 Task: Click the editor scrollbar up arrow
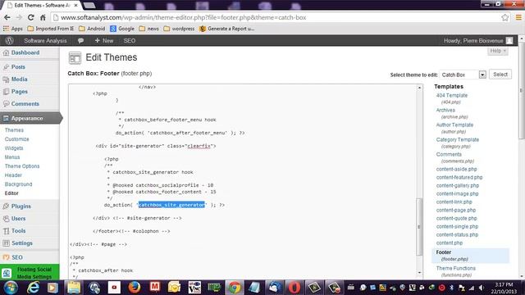[419, 88]
